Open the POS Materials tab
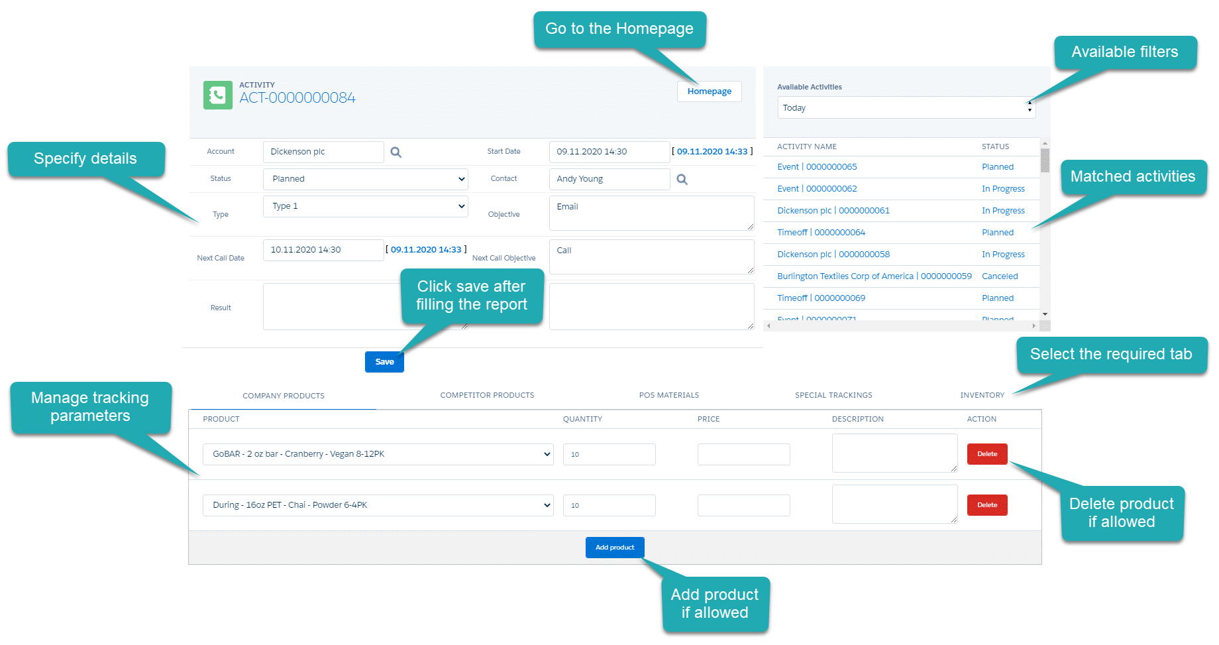The image size is (1219, 645). 668,395
